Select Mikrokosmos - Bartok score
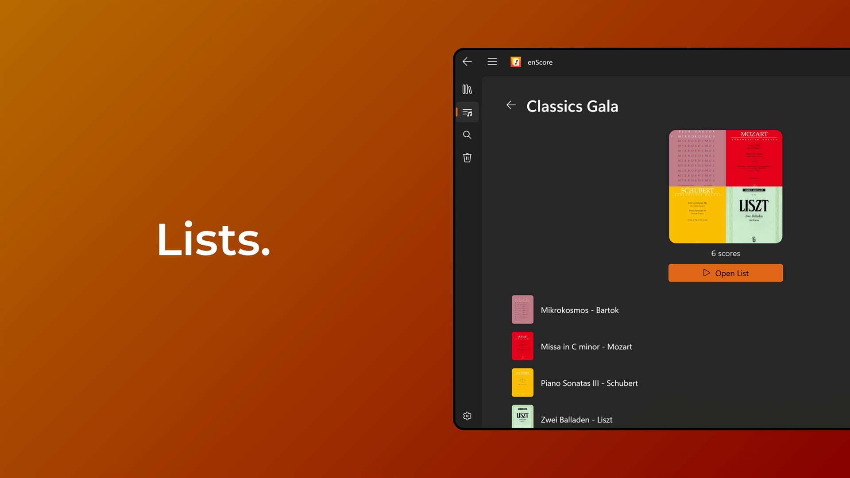850x478 pixels. click(x=580, y=310)
